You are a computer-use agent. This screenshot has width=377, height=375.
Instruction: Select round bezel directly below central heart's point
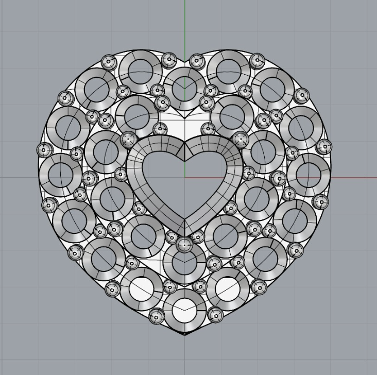pyautogui.click(x=184, y=263)
